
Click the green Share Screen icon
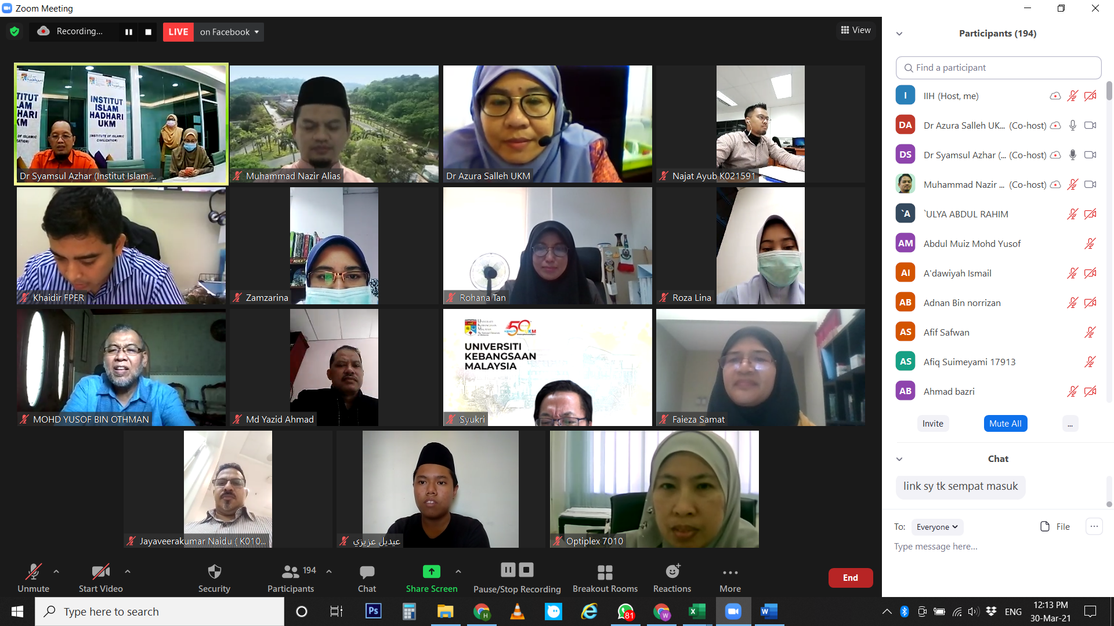[x=431, y=572]
